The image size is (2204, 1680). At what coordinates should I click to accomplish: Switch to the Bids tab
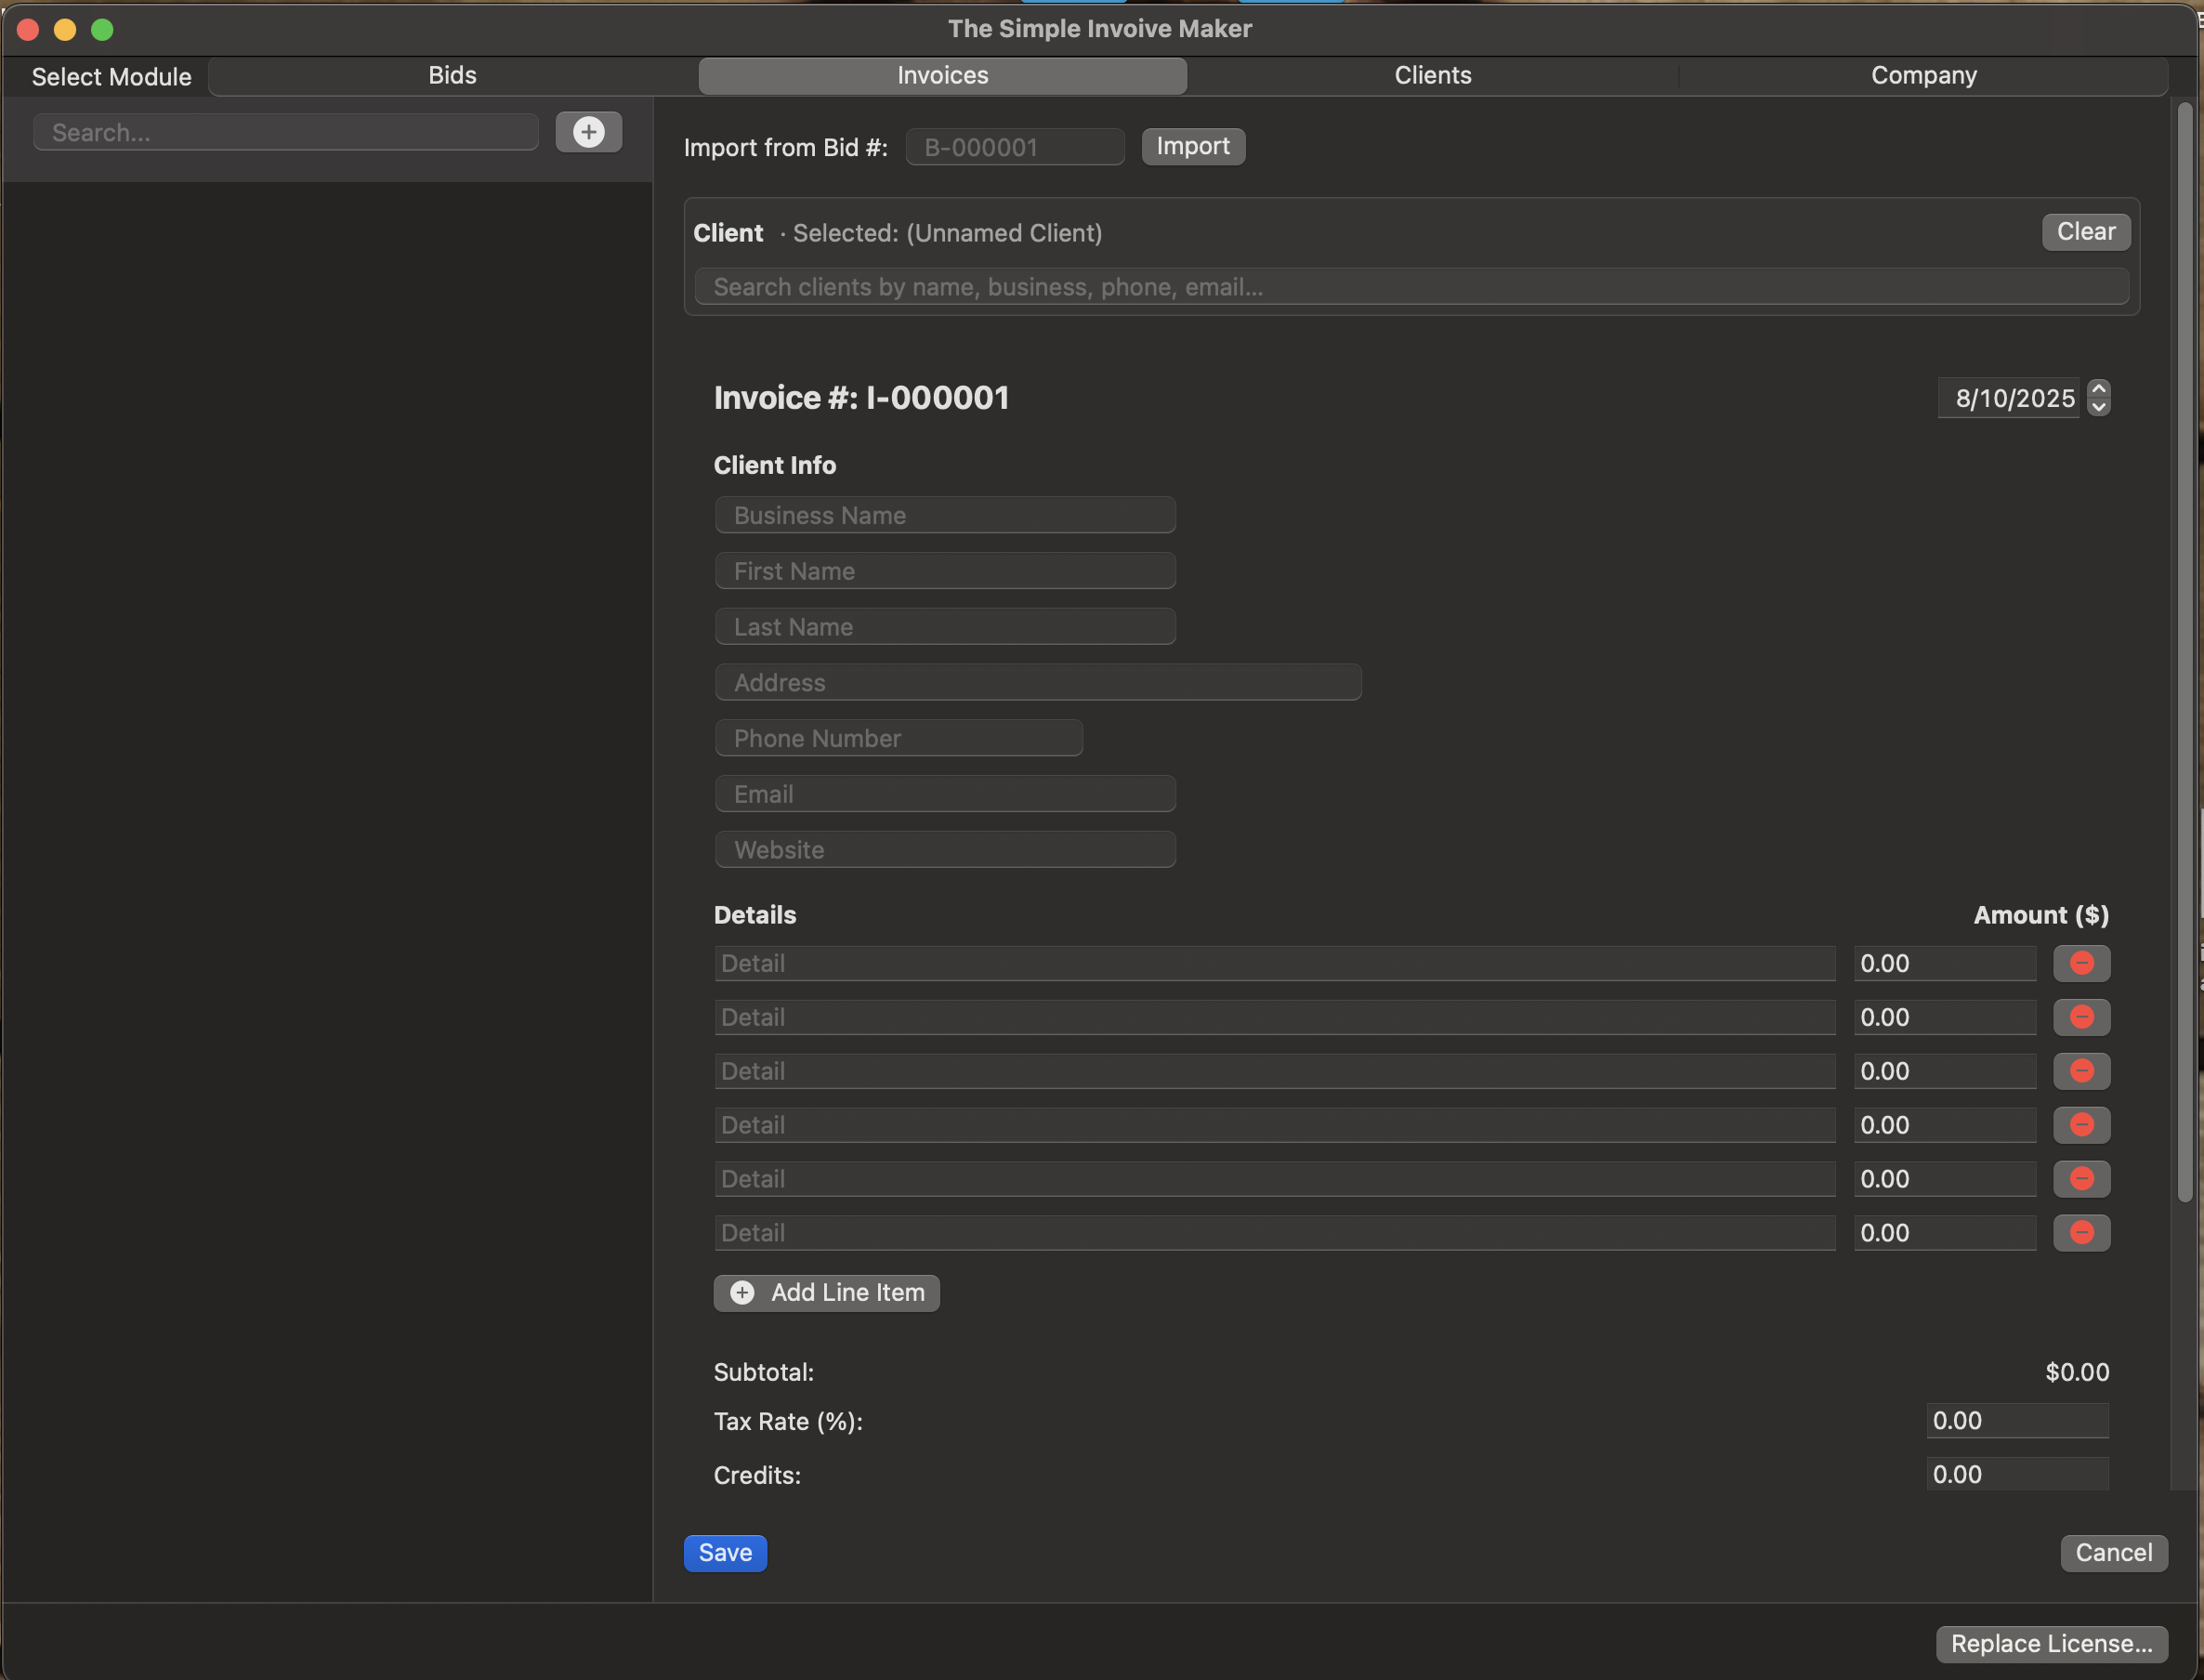click(452, 75)
